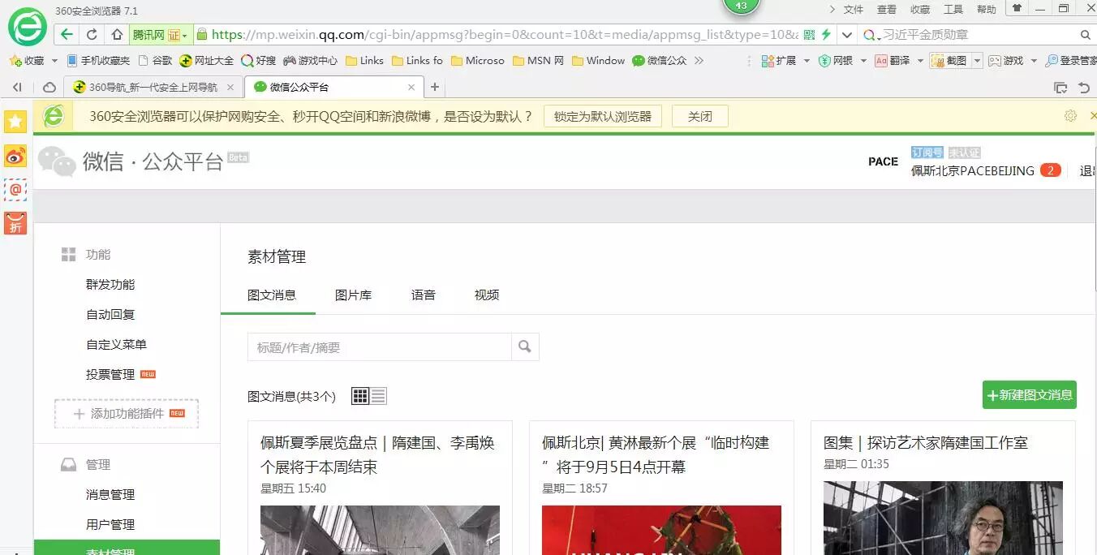Click the red notification badge showing 2

click(x=1050, y=170)
